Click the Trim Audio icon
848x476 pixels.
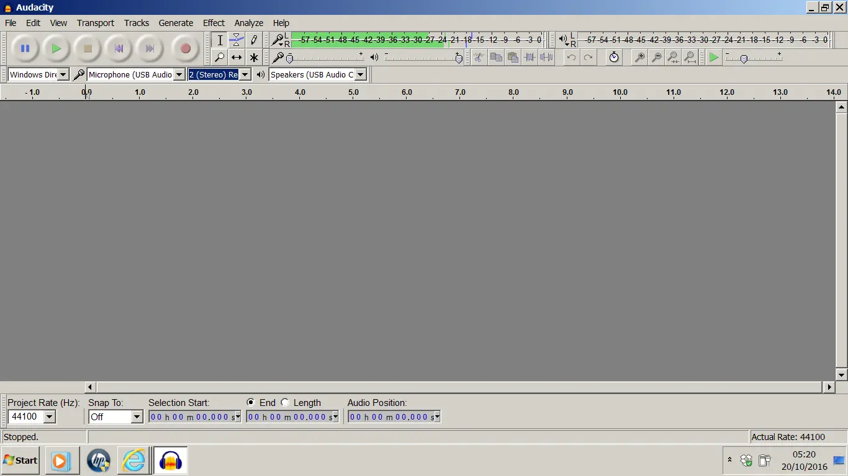click(x=529, y=57)
